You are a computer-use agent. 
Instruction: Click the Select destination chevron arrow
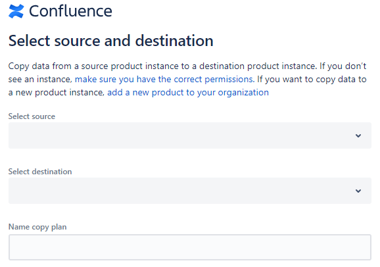pyautogui.click(x=358, y=191)
